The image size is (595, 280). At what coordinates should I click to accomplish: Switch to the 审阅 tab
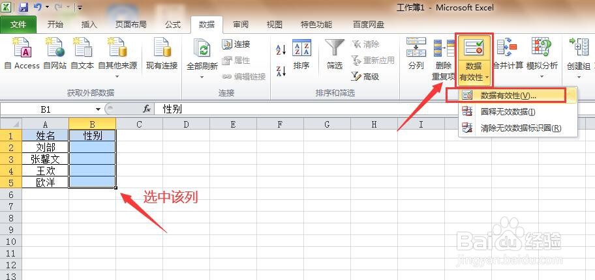click(x=241, y=25)
